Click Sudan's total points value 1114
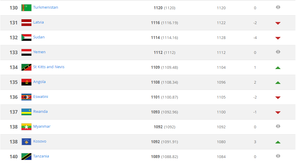This screenshot has height=164, width=296. coord(155,38)
